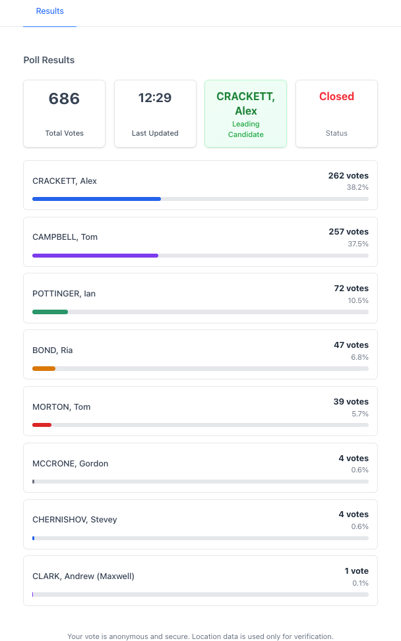The width and height of the screenshot is (401, 641).
Task: Click the red MORTON progress bar
Action: [42, 425]
